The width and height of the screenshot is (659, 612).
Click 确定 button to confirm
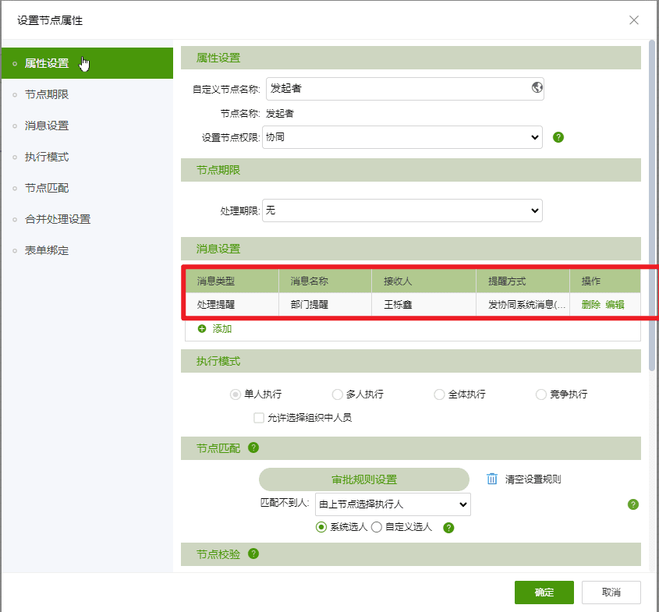[x=544, y=593]
